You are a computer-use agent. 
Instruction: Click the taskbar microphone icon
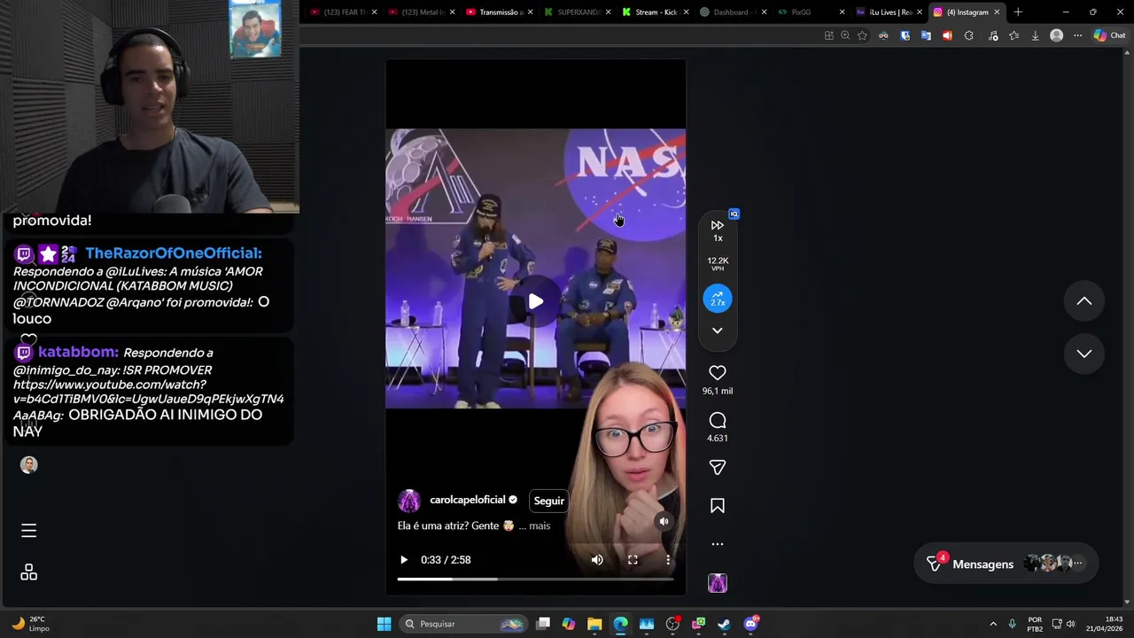click(x=1012, y=624)
